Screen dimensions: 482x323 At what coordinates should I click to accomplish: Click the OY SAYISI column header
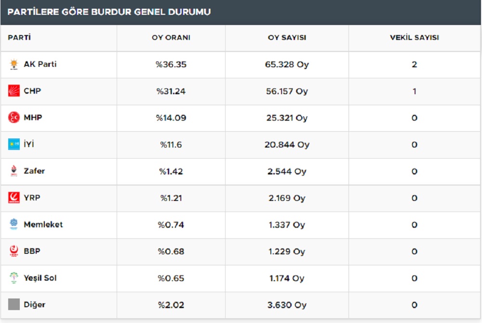(x=287, y=37)
